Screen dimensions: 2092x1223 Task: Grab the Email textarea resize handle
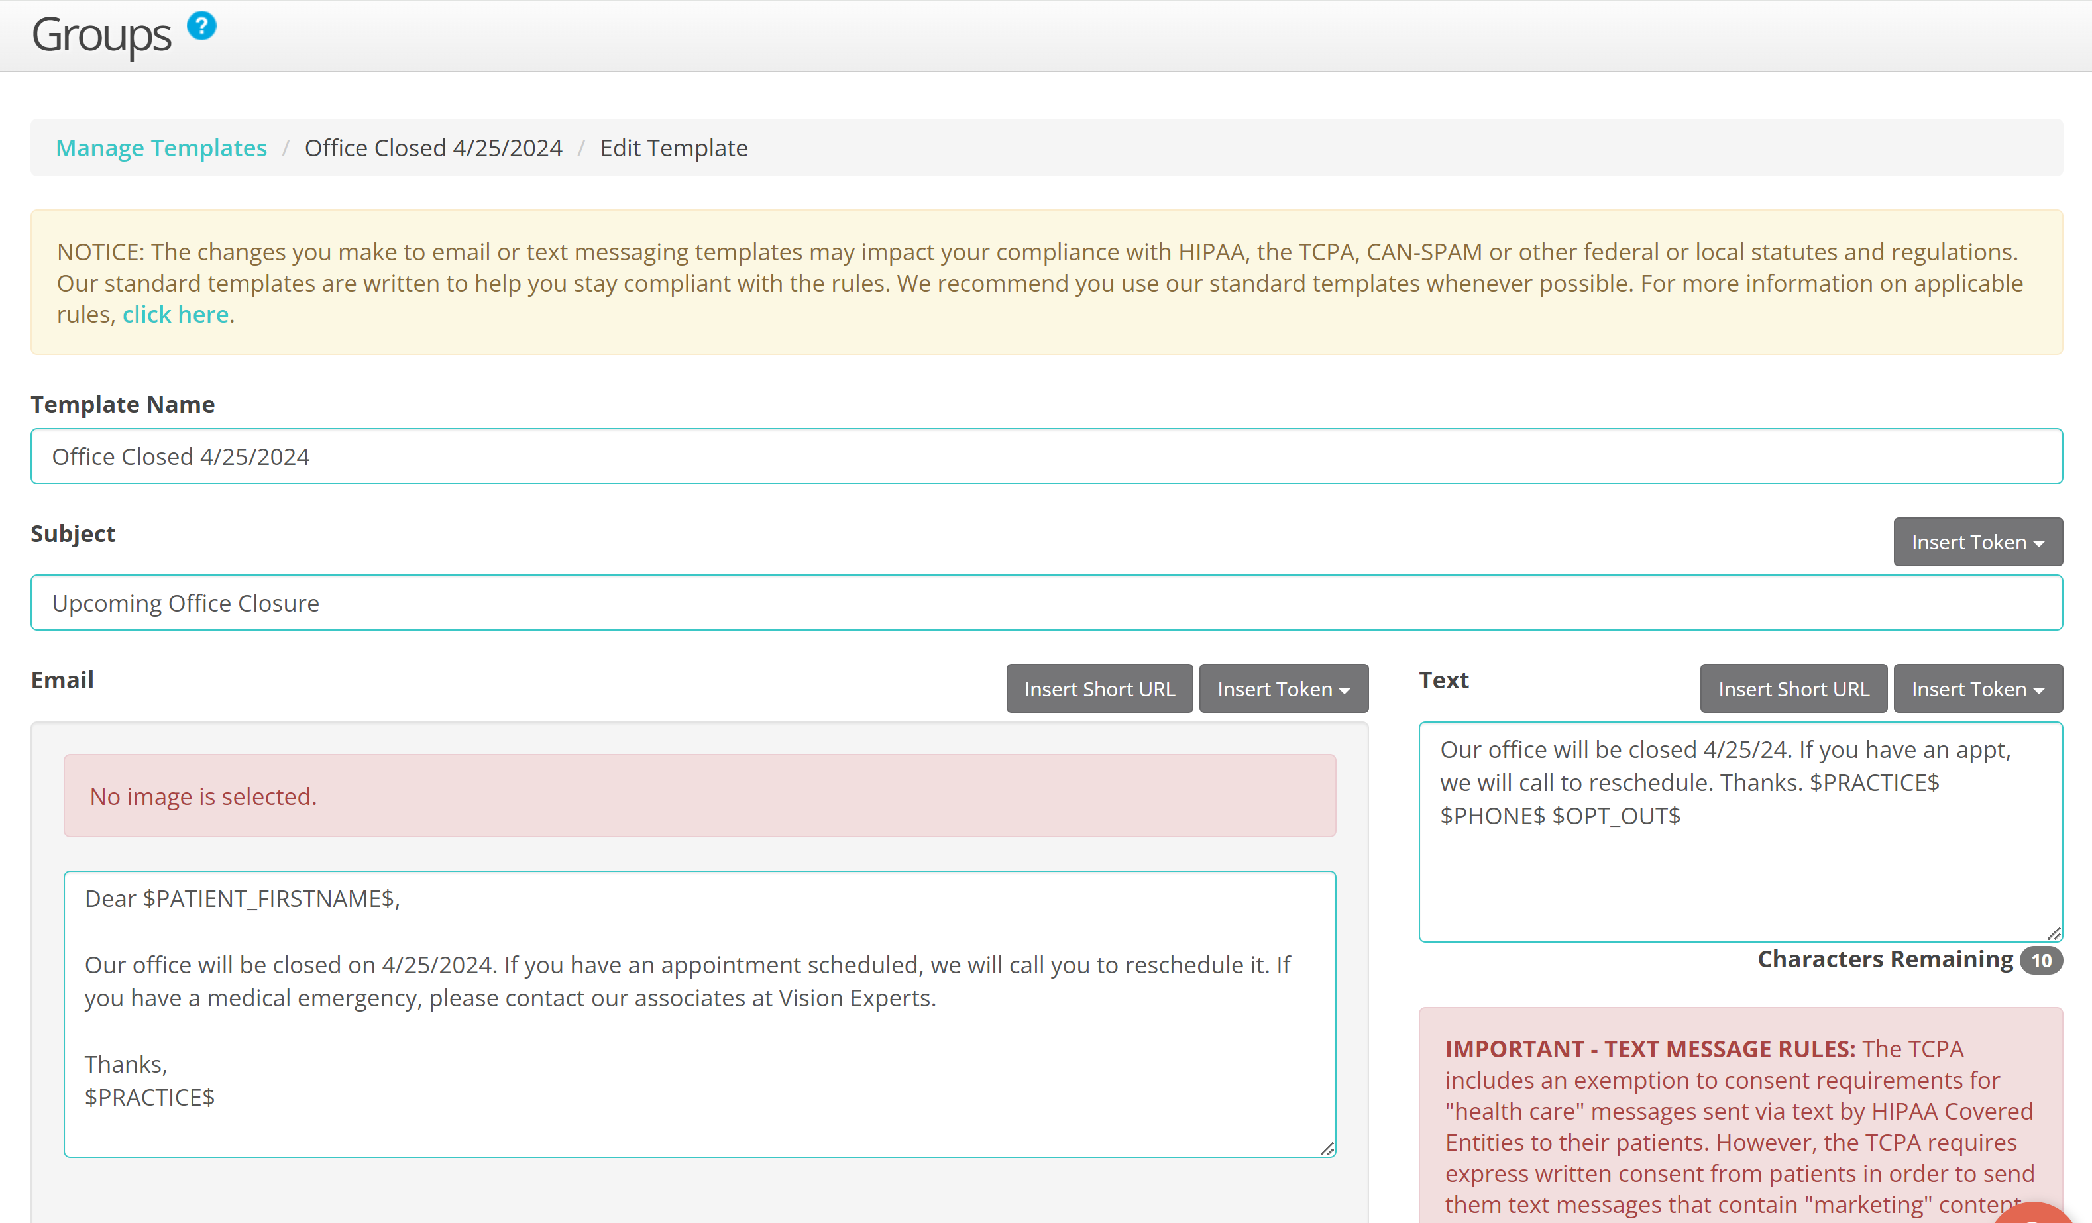click(1327, 1148)
